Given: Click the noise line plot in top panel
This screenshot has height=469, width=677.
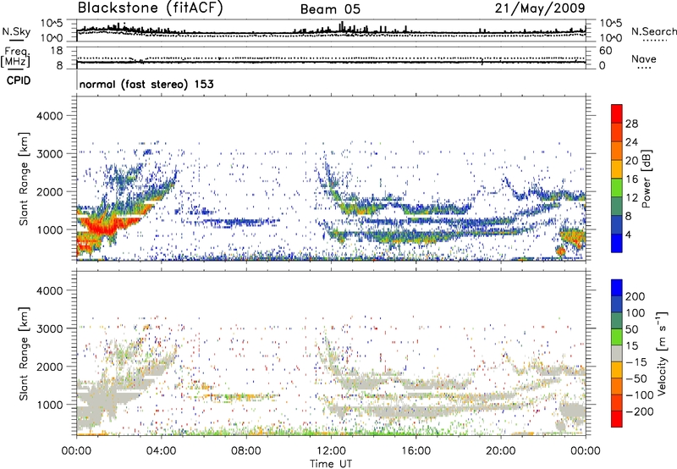Looking at the screenshot, I should (x=331, y=31).
